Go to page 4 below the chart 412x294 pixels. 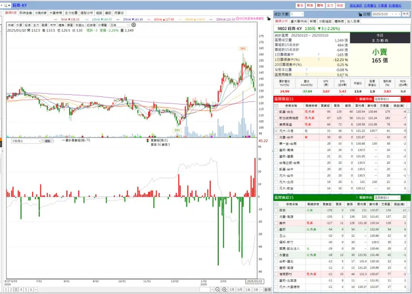coord(21,290)
